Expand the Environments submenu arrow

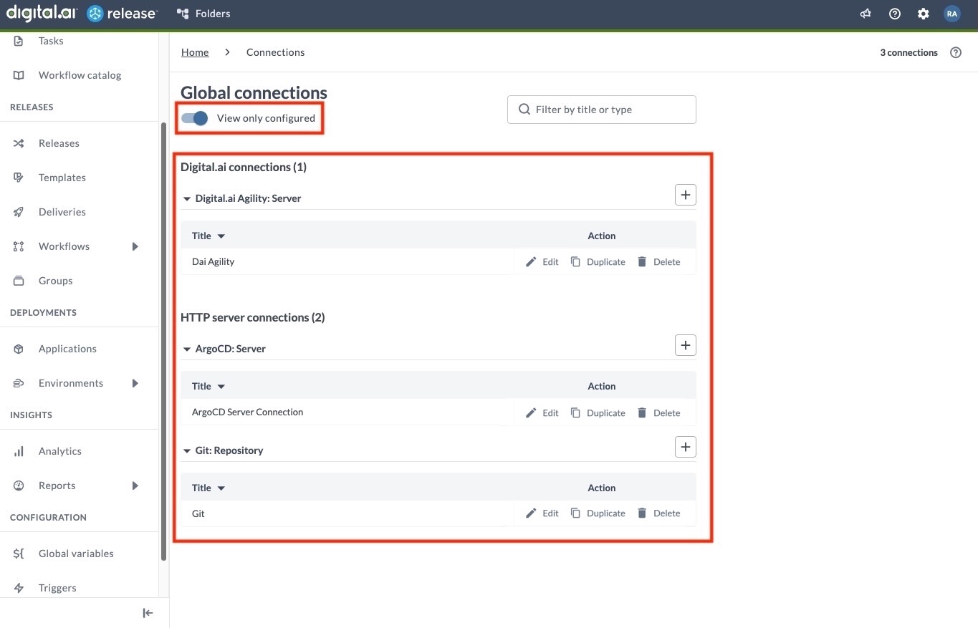coord(135,383)
